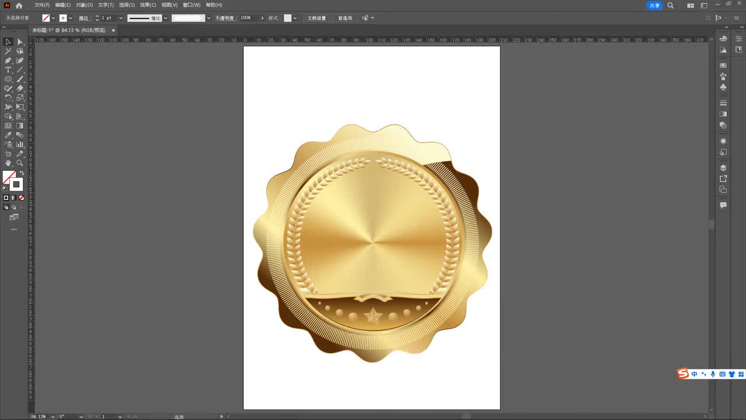The image size is (746, 420).
Task: Swap fill and stroke colors
Action: click(22, 173)
